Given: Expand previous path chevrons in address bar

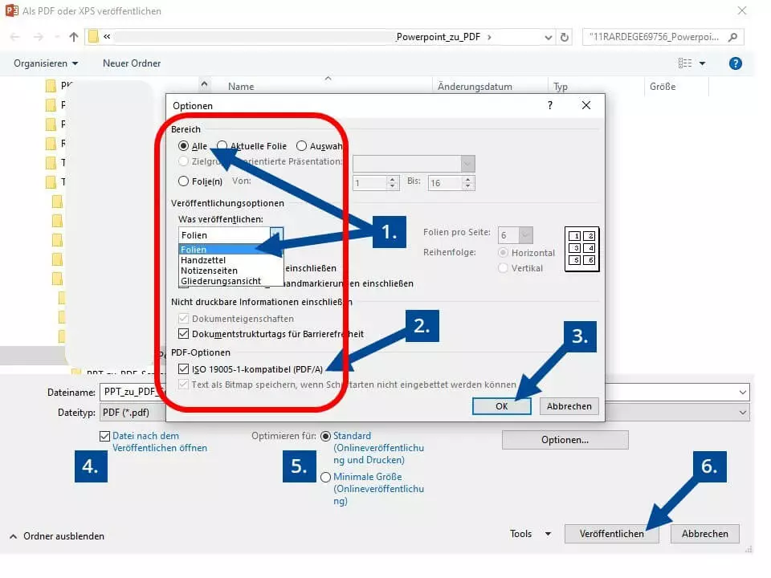Looking at the screenshot, I should (x=107, y=37).
